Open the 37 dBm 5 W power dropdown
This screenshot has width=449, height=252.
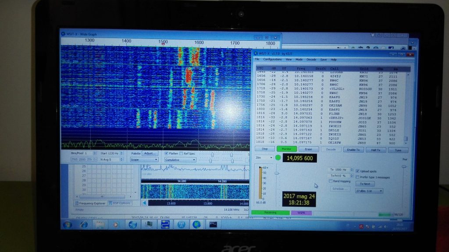click(x=369, y=191)
